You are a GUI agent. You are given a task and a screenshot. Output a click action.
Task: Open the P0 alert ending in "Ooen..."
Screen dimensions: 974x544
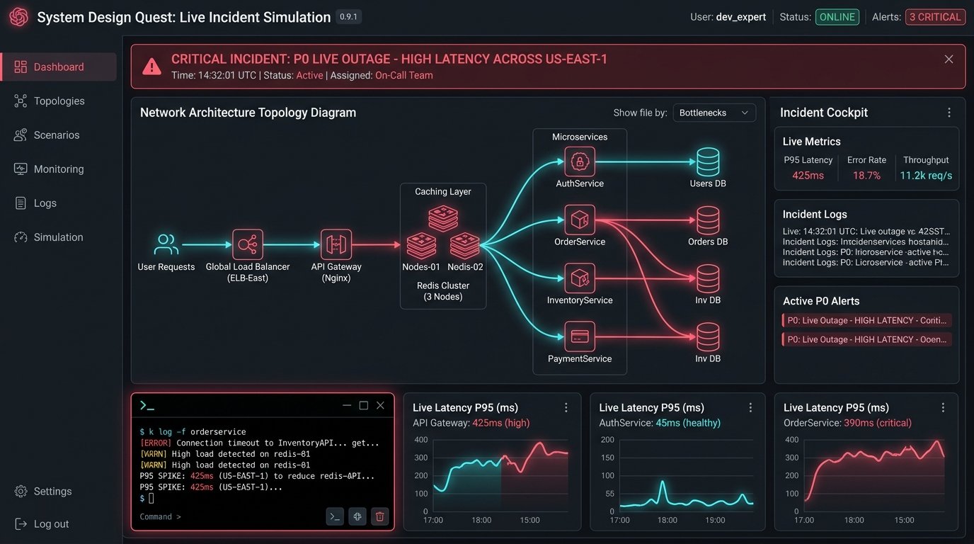[x=866, y=339]
